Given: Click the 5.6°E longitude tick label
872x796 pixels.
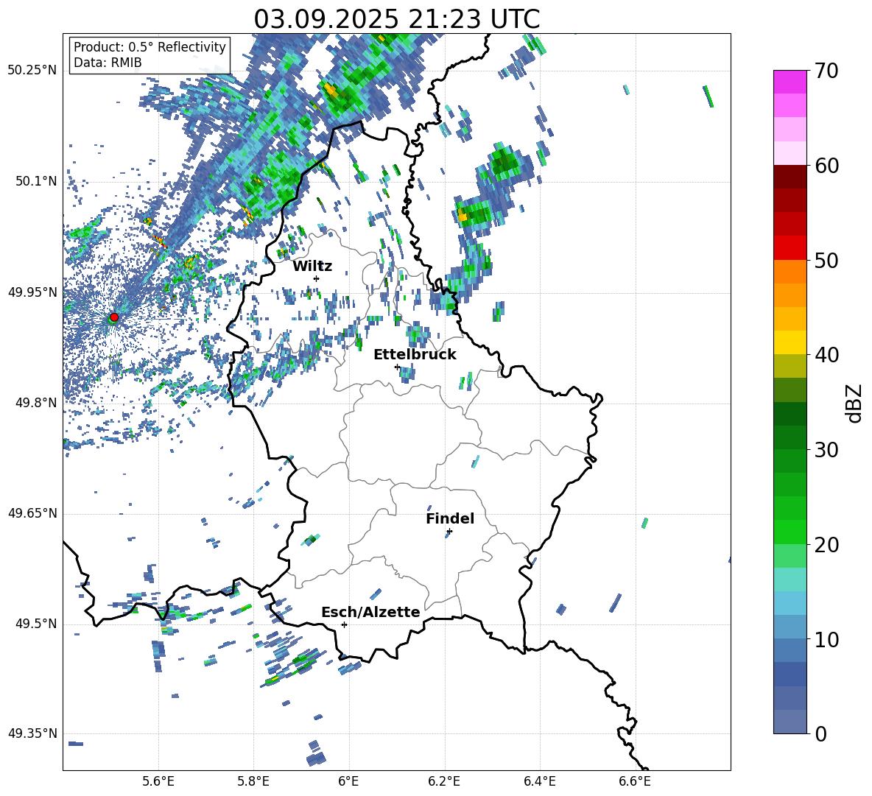Looking at the screenshot, I should pyautogui.click(x=158, y=781).
